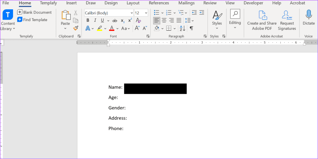
Task: Open Editing find menu
Action: pos(235,19)
